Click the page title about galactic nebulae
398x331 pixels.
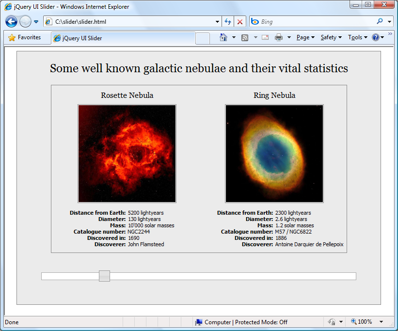pos(199,68)
